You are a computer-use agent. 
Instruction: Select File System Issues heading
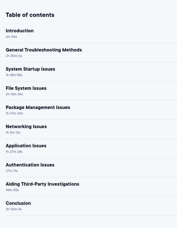[x=26, y=88]
